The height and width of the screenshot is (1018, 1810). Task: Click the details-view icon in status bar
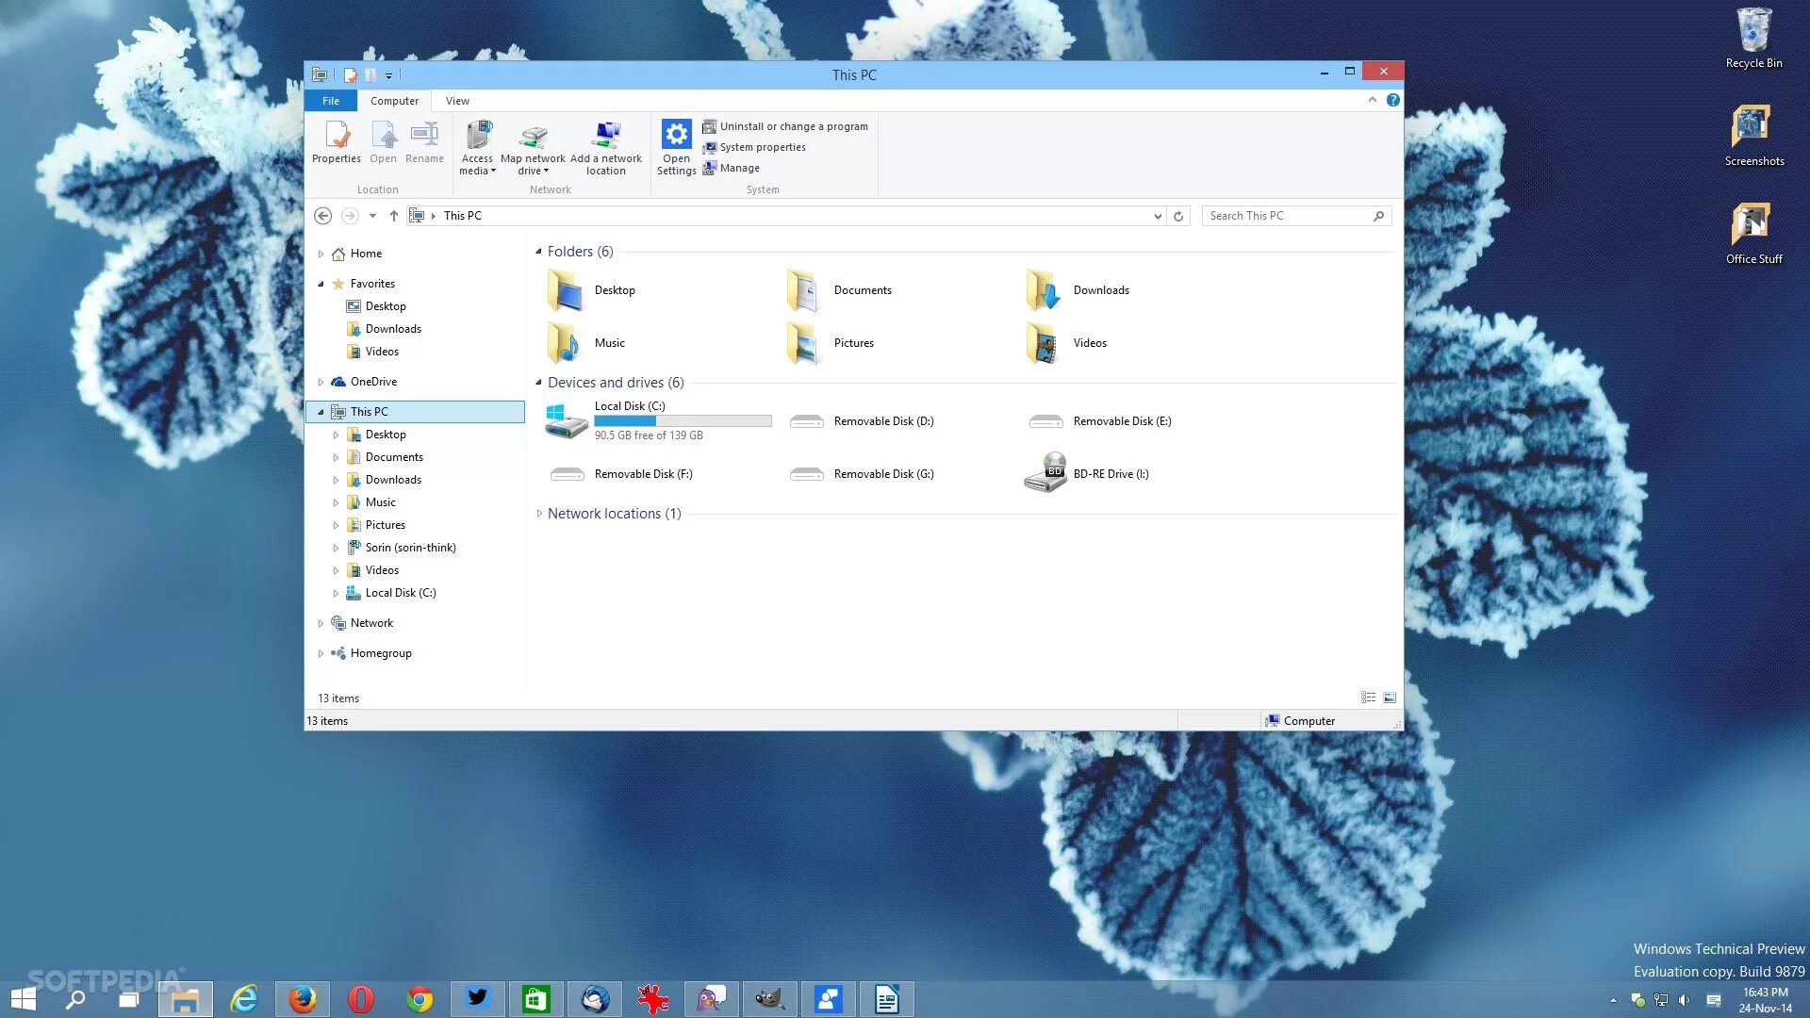click(x=1368, y=697)
